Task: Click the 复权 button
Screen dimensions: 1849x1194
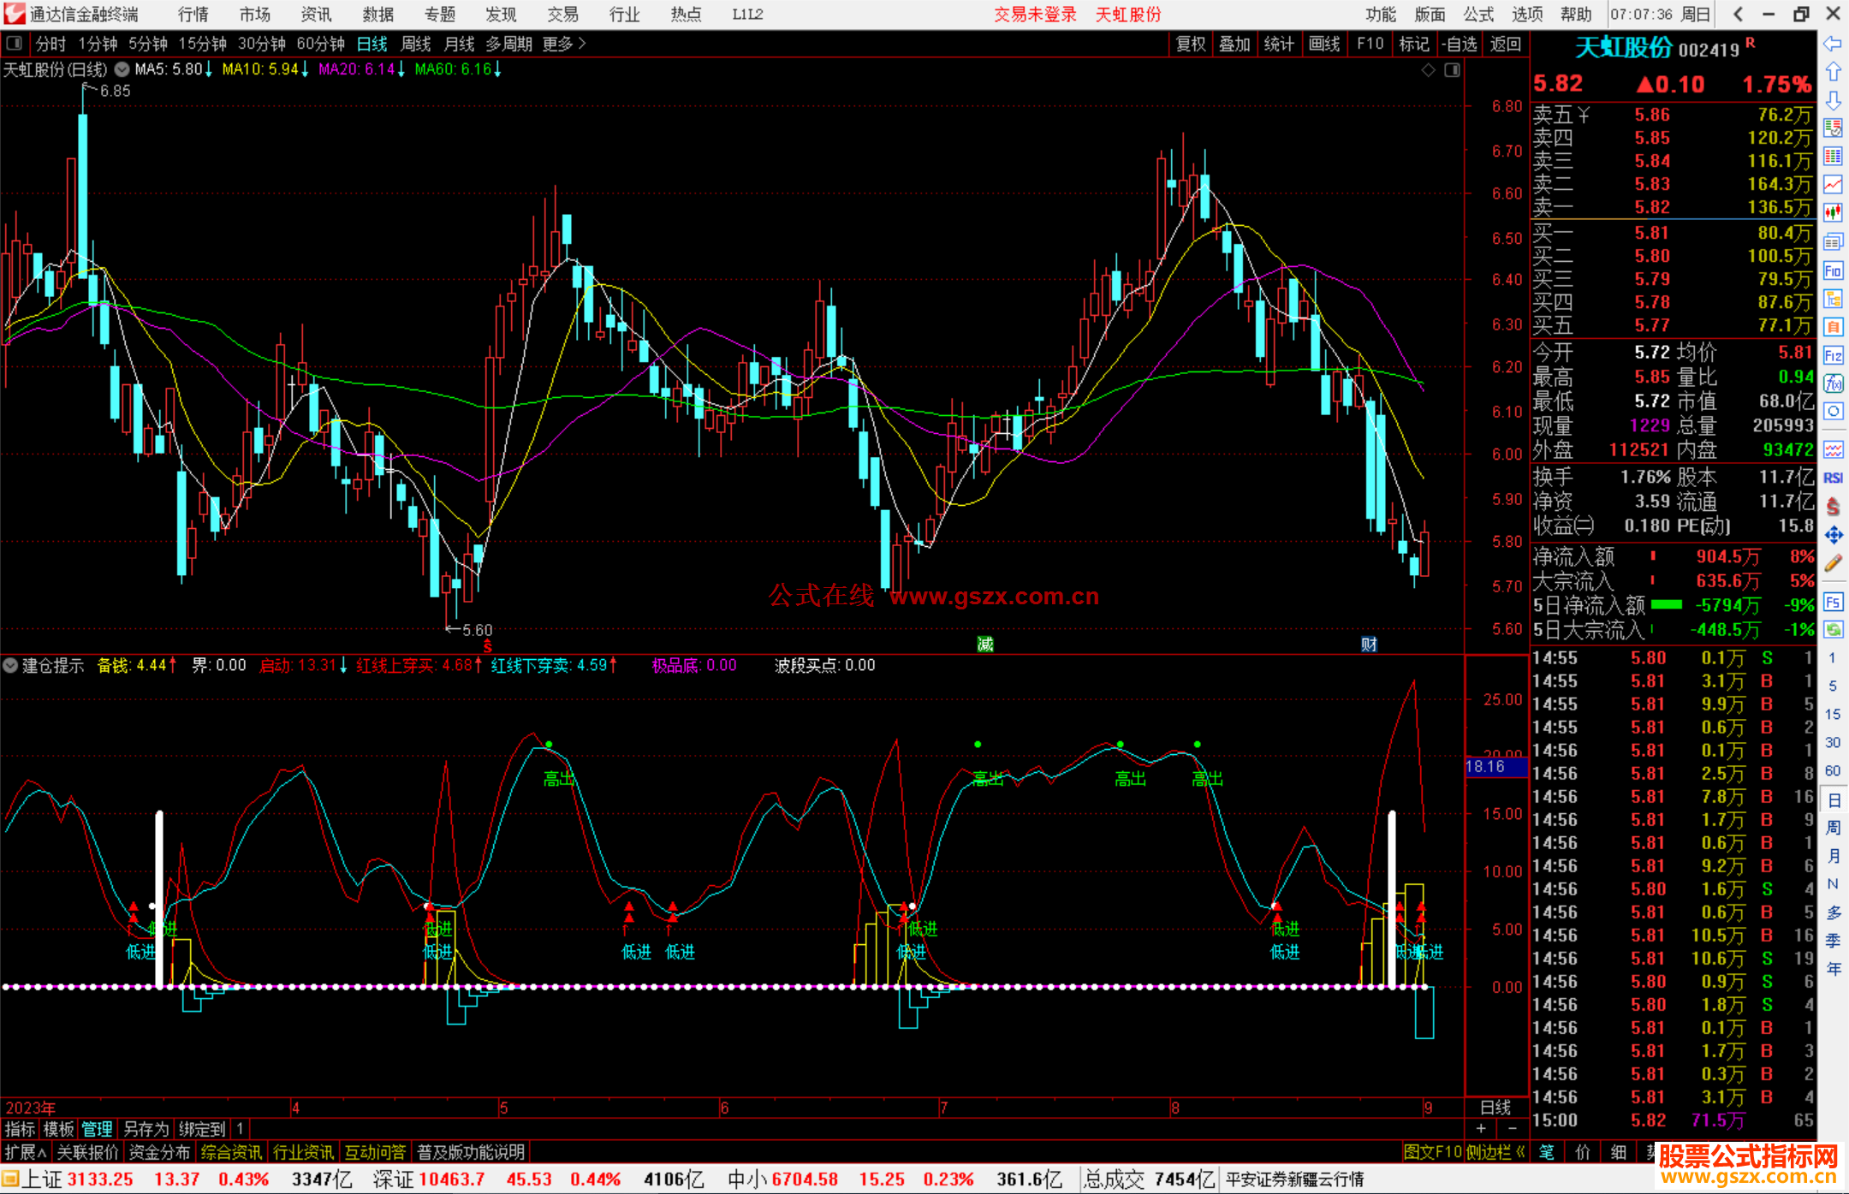Action: tap(1191, 44)
